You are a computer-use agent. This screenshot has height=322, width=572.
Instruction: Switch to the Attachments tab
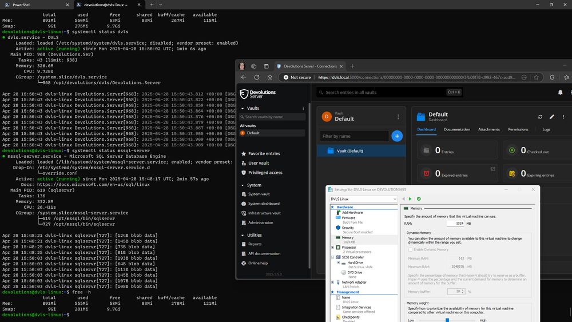489,129
